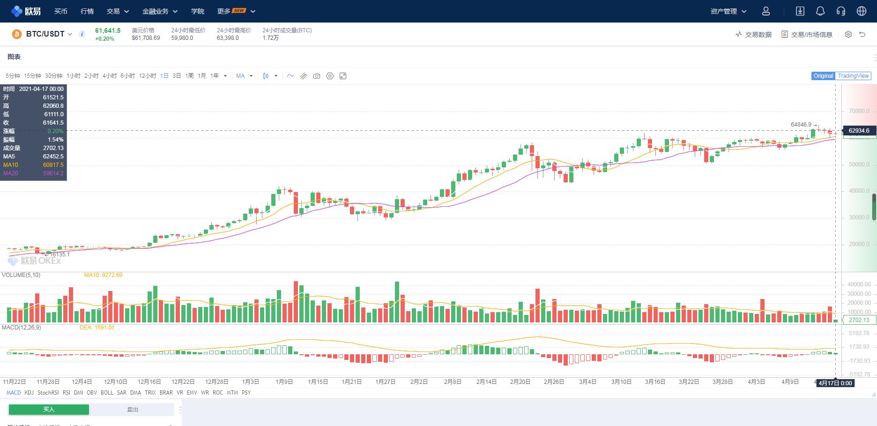Enable the SAR indicator

click(x=122, y=393)
